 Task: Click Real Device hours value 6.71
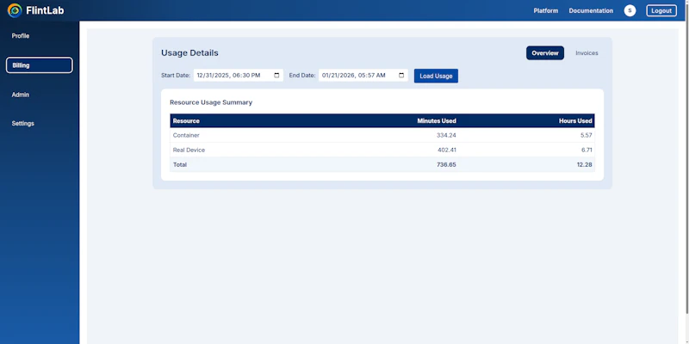[587, 150]
